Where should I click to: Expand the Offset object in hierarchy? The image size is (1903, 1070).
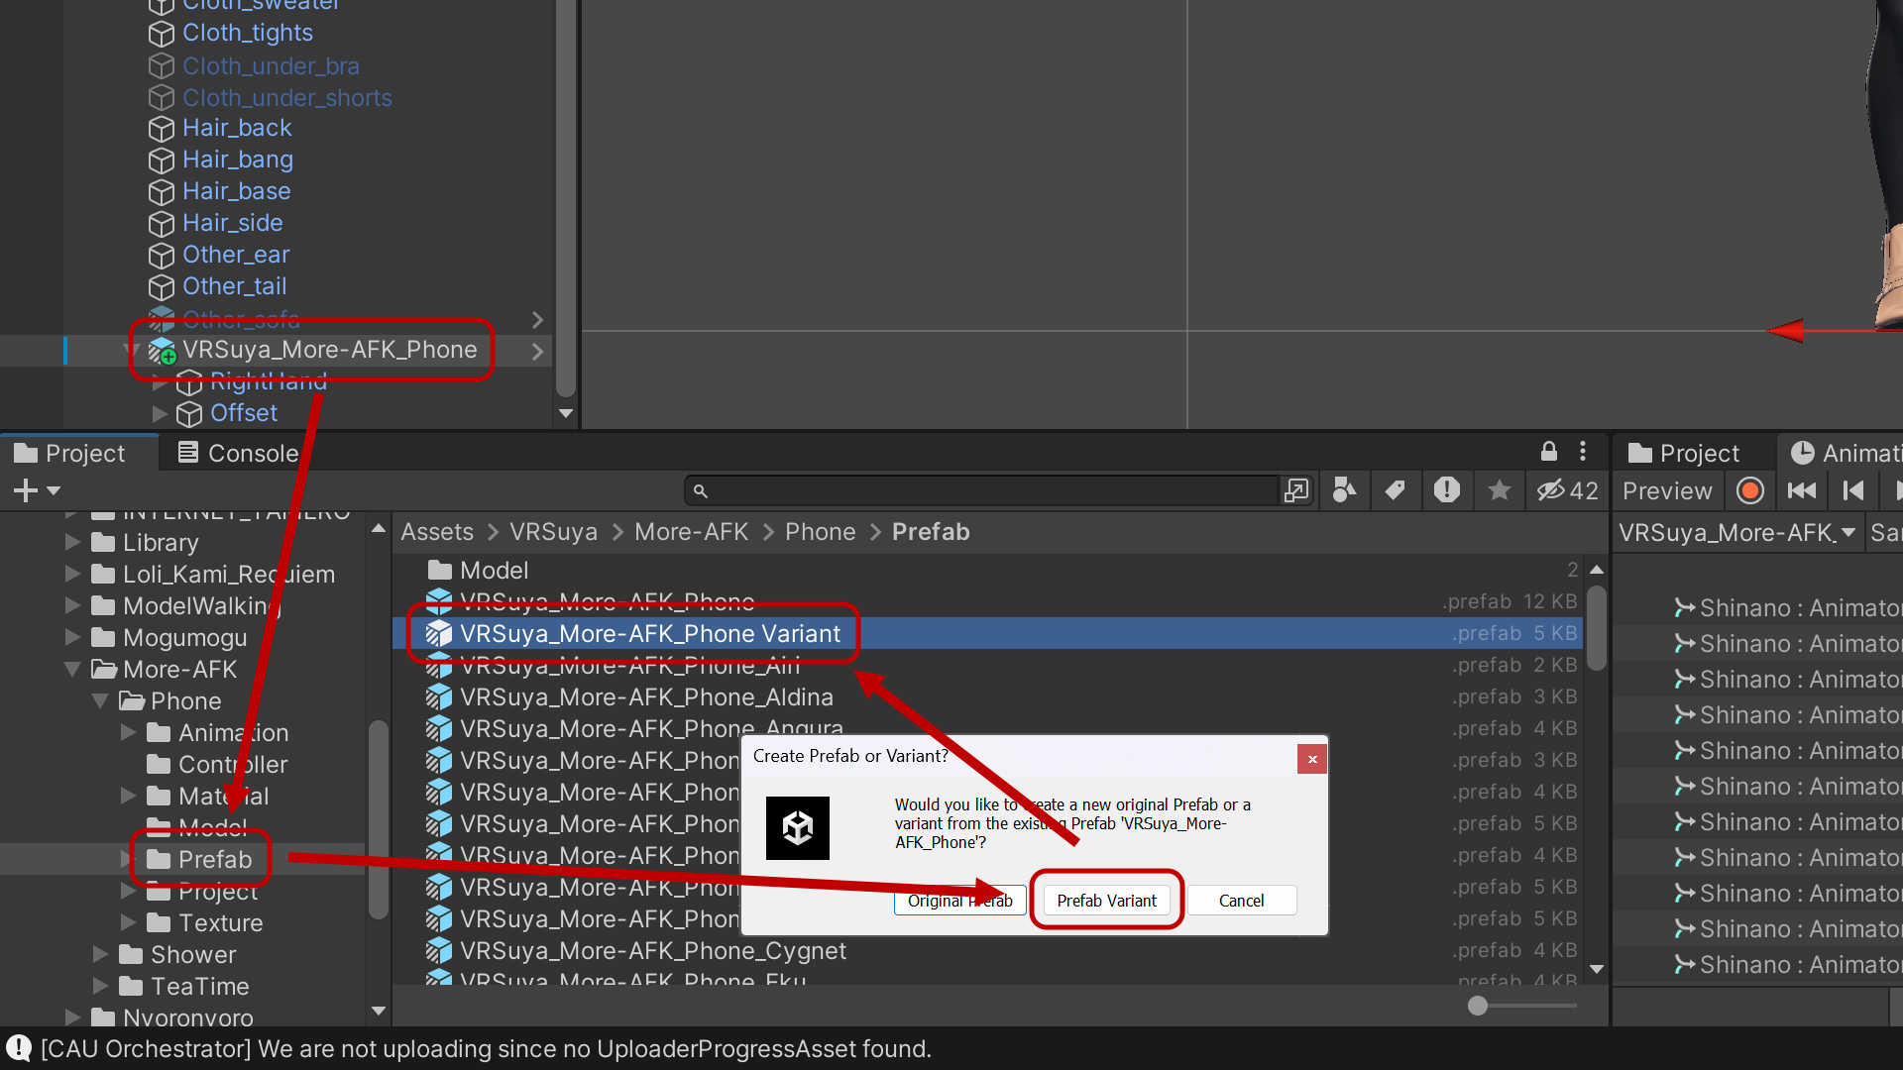point(160,413)
